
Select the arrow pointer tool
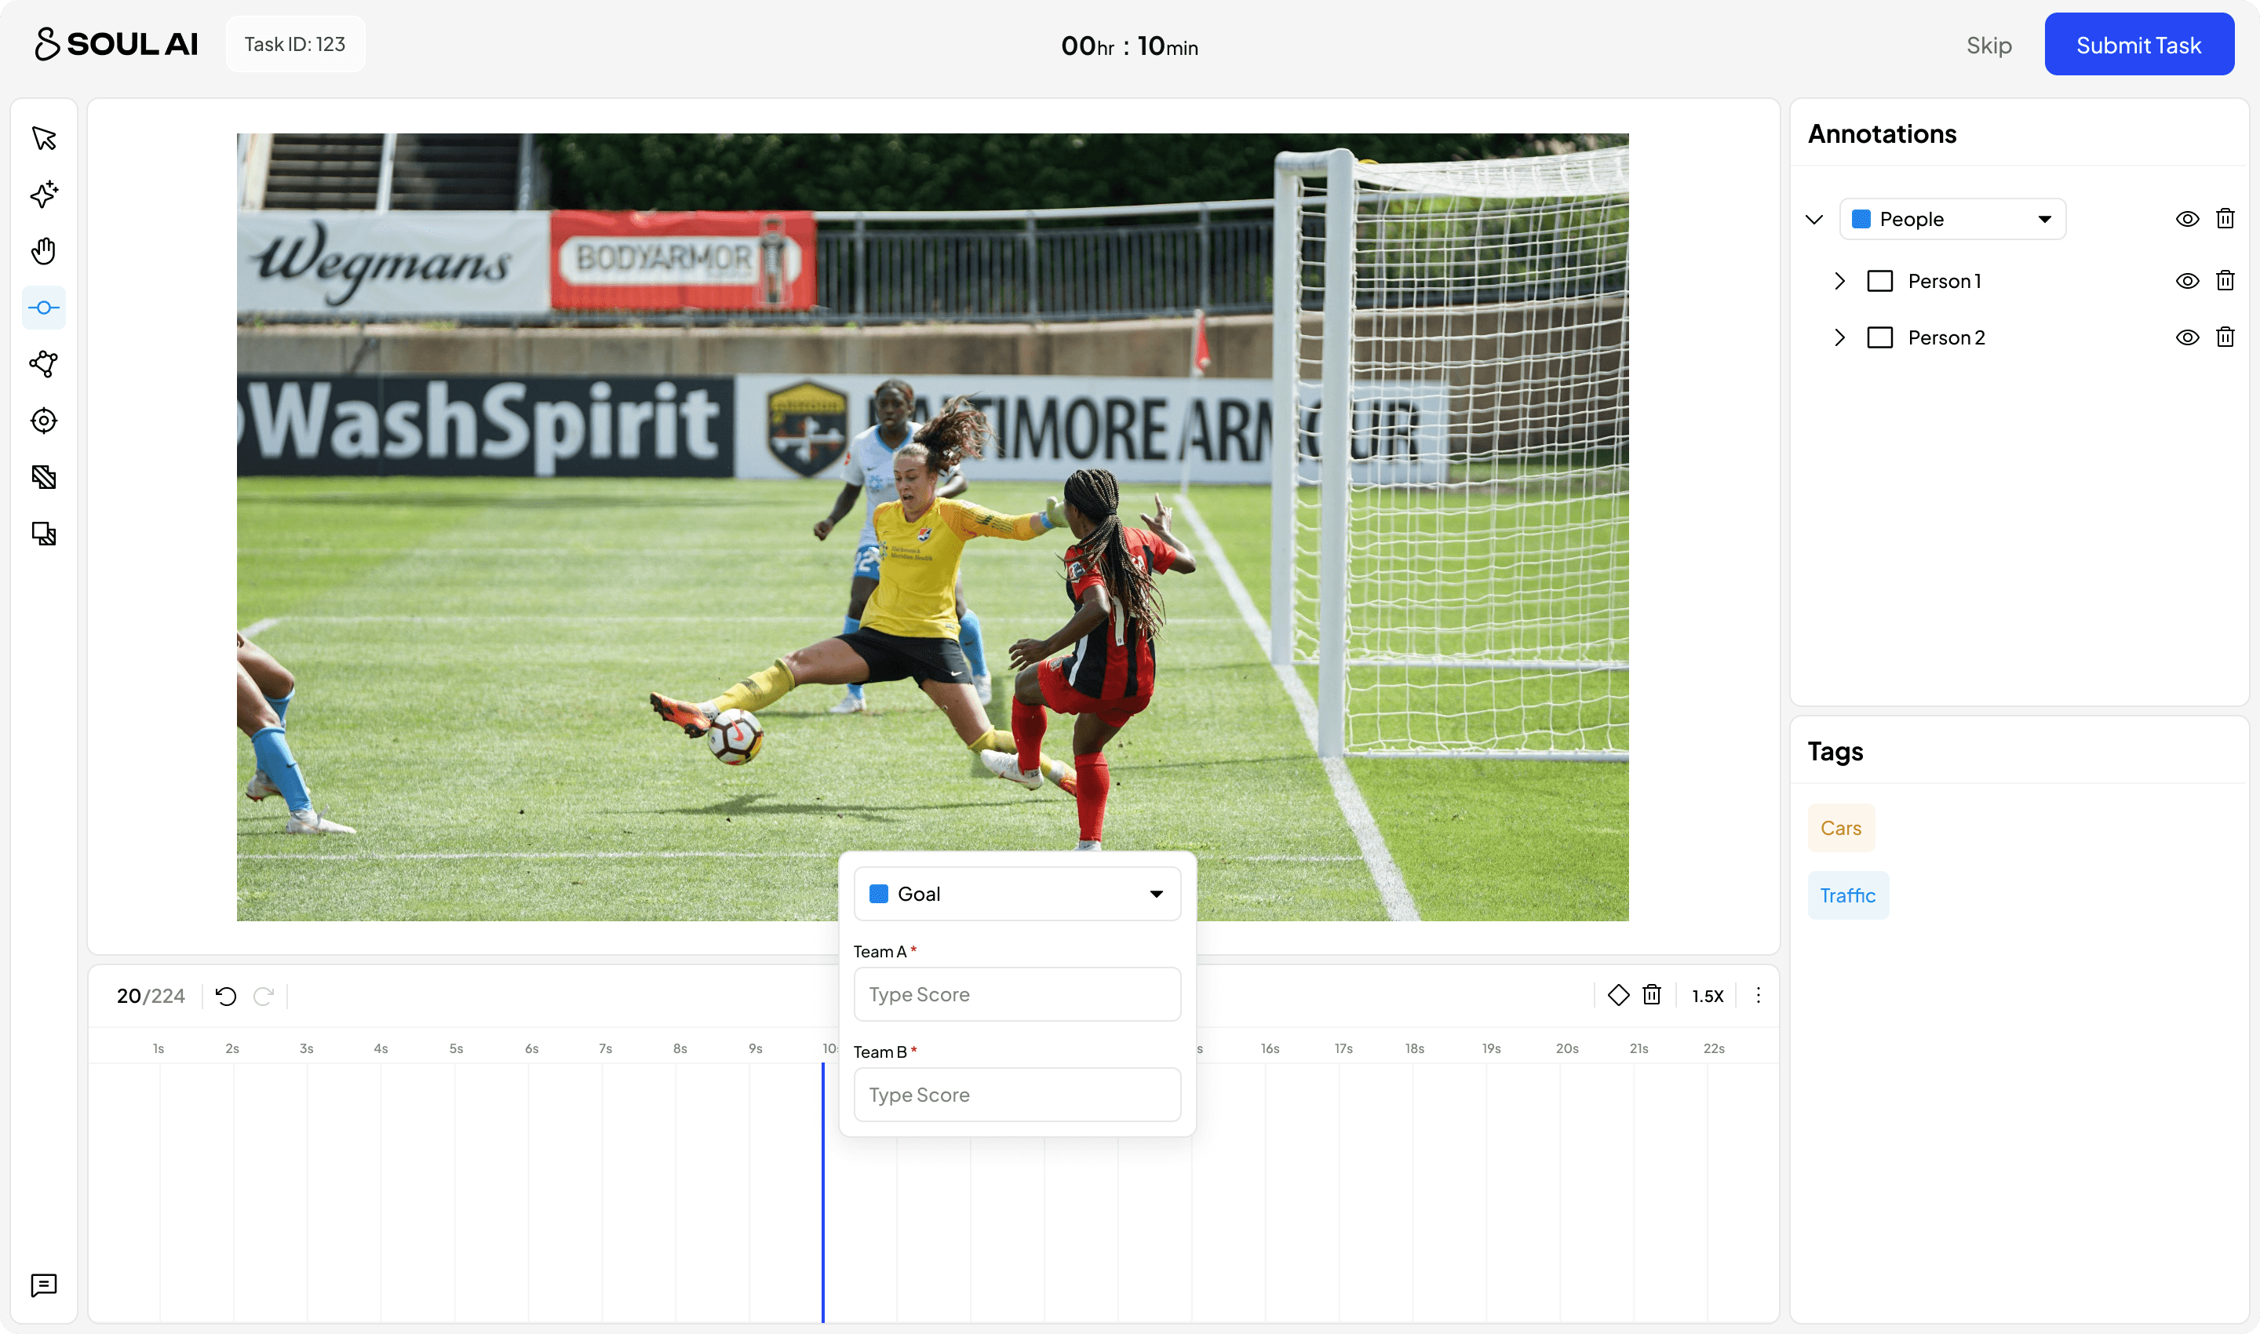coord(44,138)
